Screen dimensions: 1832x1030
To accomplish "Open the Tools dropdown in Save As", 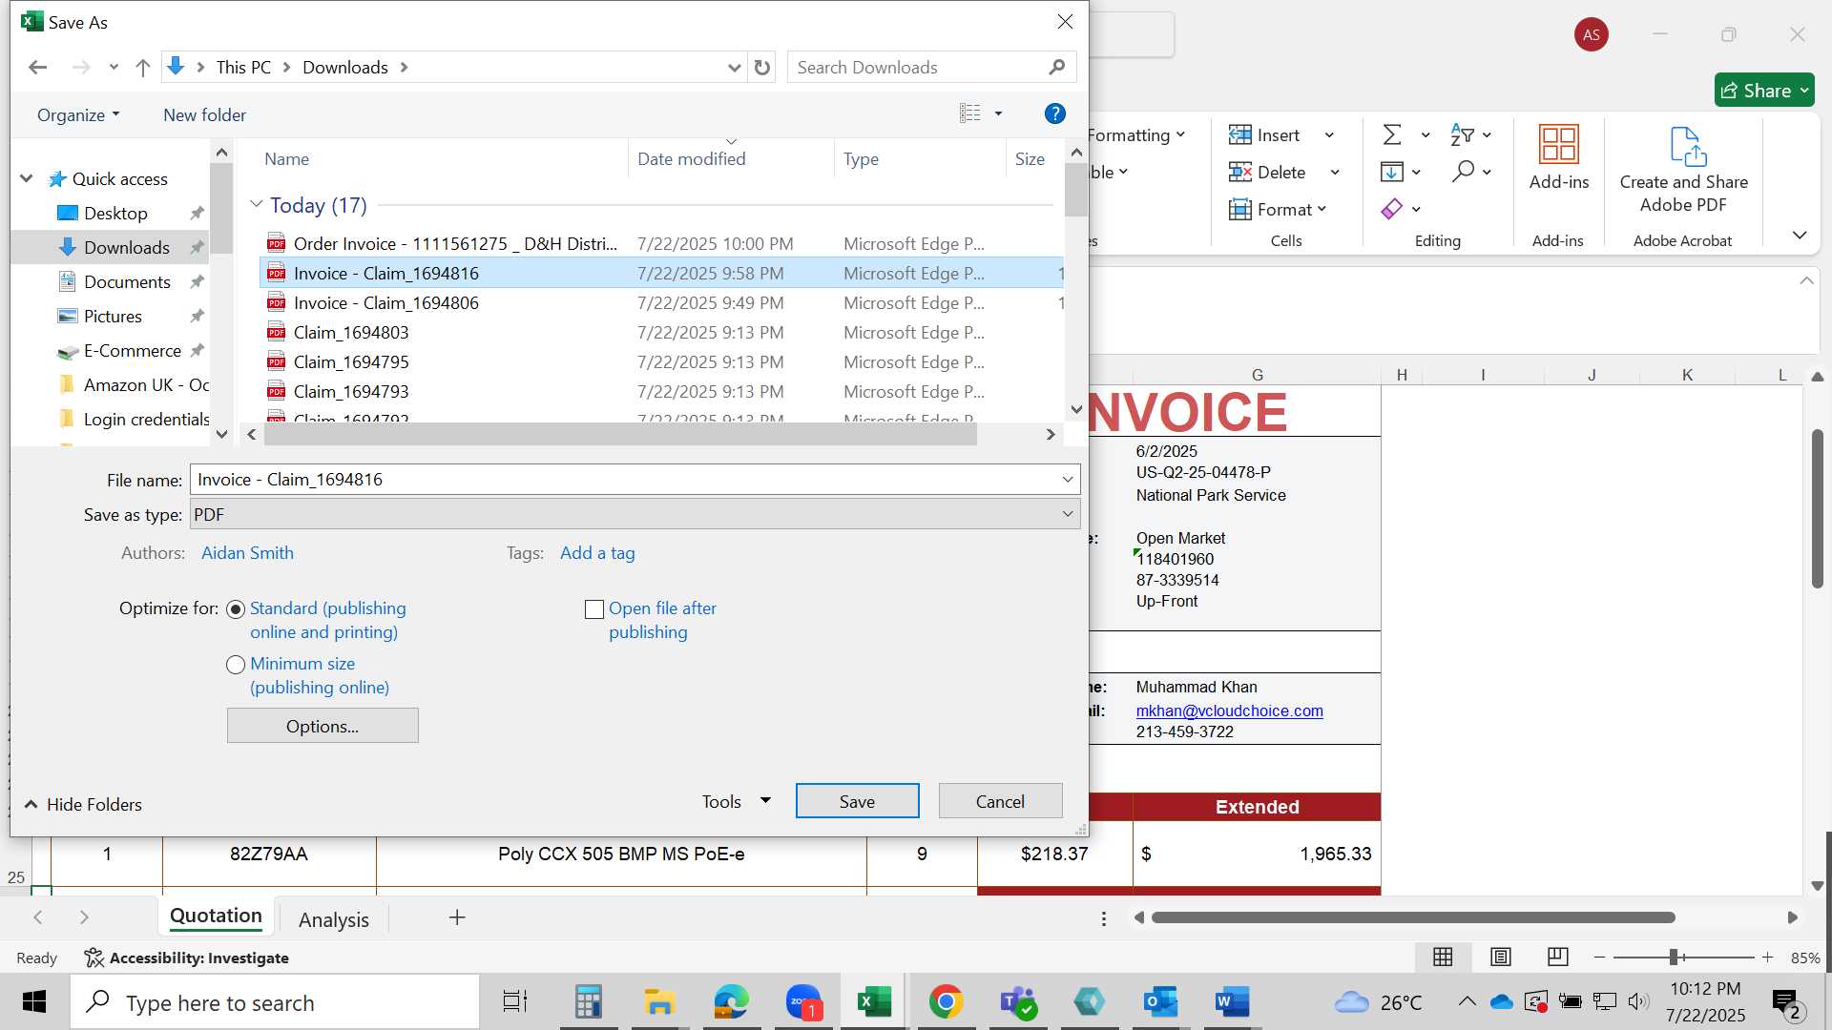I will 736,802.
